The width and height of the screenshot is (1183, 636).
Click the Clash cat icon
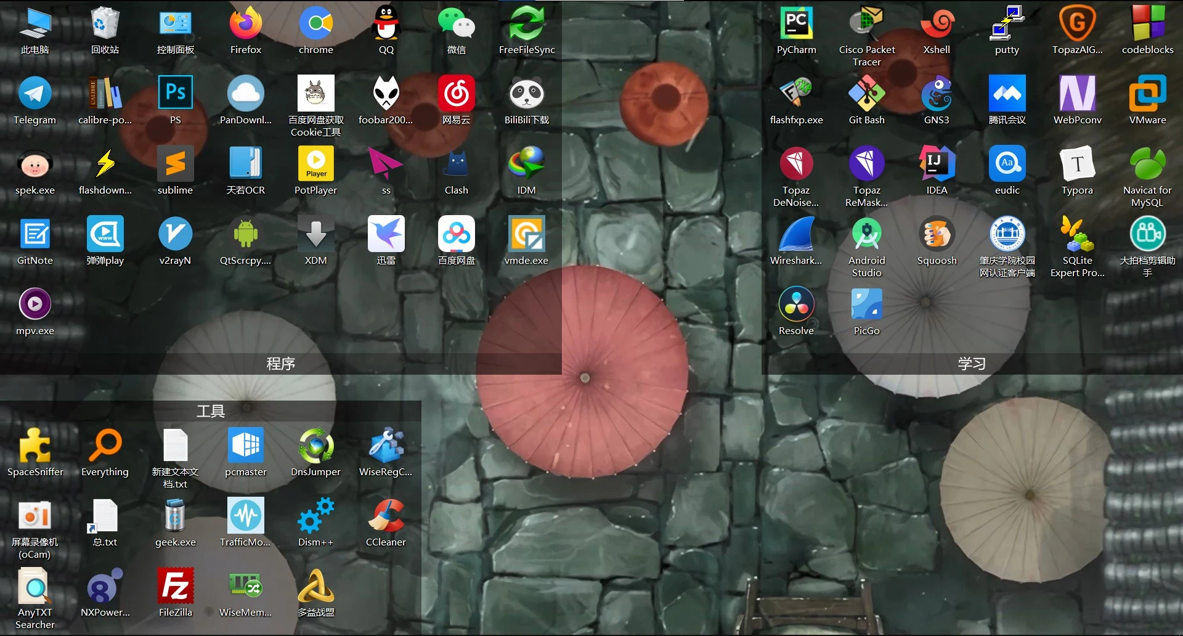click(x=457, y=164)
